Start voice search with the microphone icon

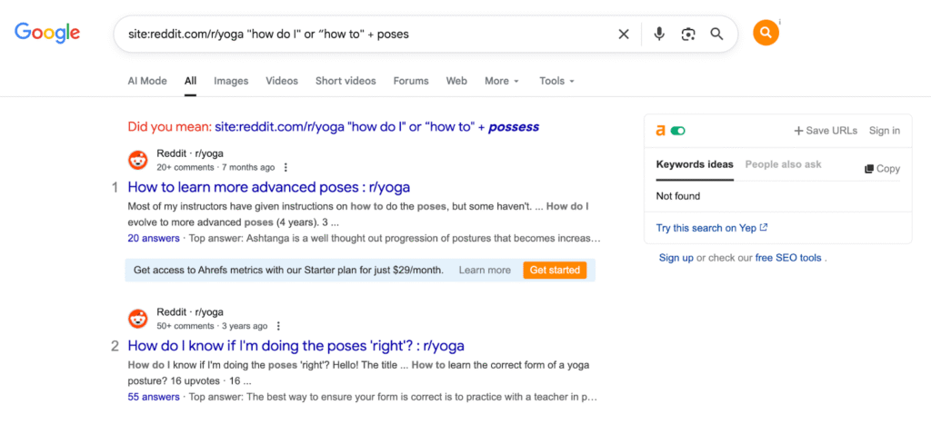point(659,35)
